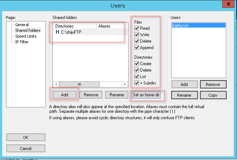Select the Shared folders page
This screenshot has width=237, height=160.
pos(28,30)
